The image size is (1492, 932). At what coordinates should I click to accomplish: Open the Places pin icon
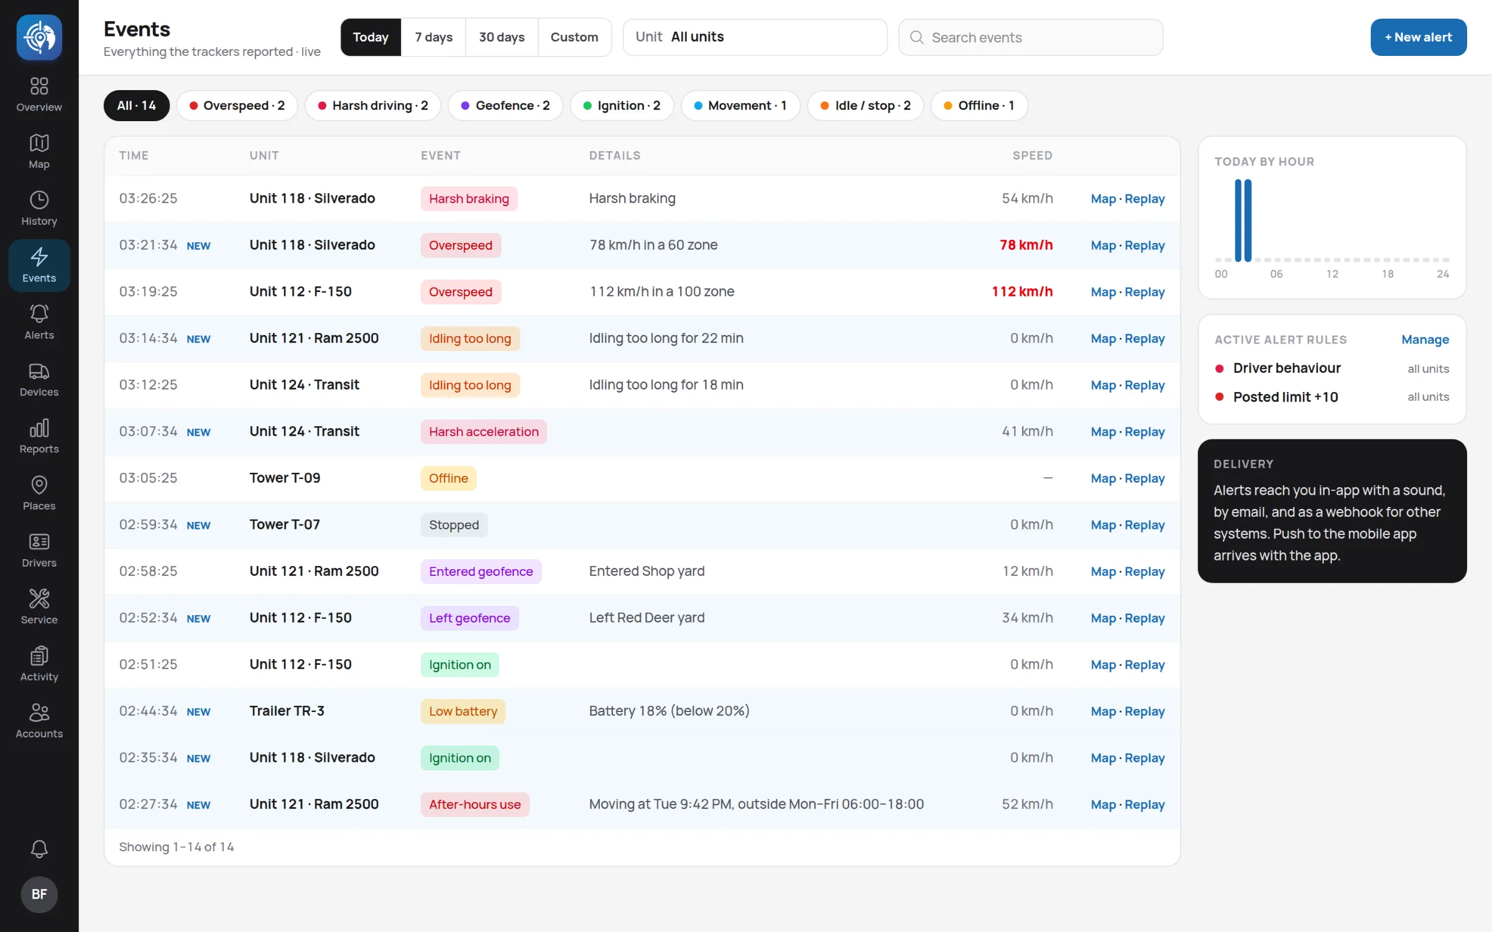[x=39, y=485]
